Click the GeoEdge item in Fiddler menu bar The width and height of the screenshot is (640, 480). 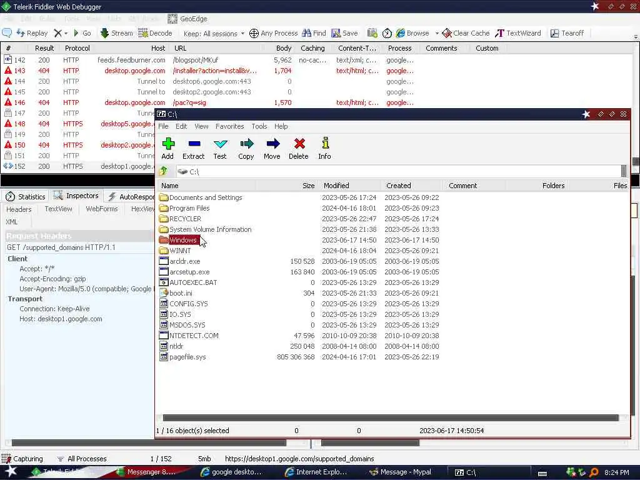tap(187, 19)
